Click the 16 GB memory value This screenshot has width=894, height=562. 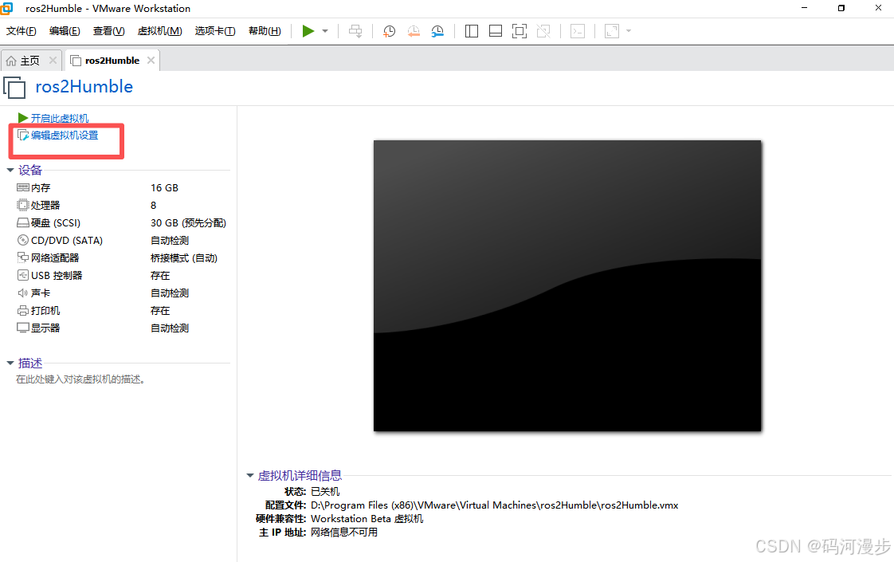[164, 187]
